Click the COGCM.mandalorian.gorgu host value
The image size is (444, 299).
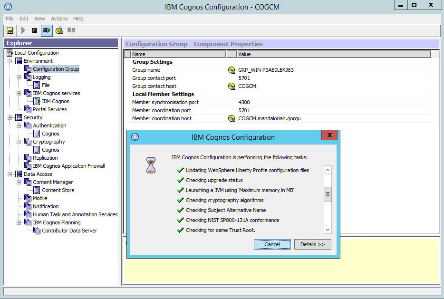click(x=269, y=118)
